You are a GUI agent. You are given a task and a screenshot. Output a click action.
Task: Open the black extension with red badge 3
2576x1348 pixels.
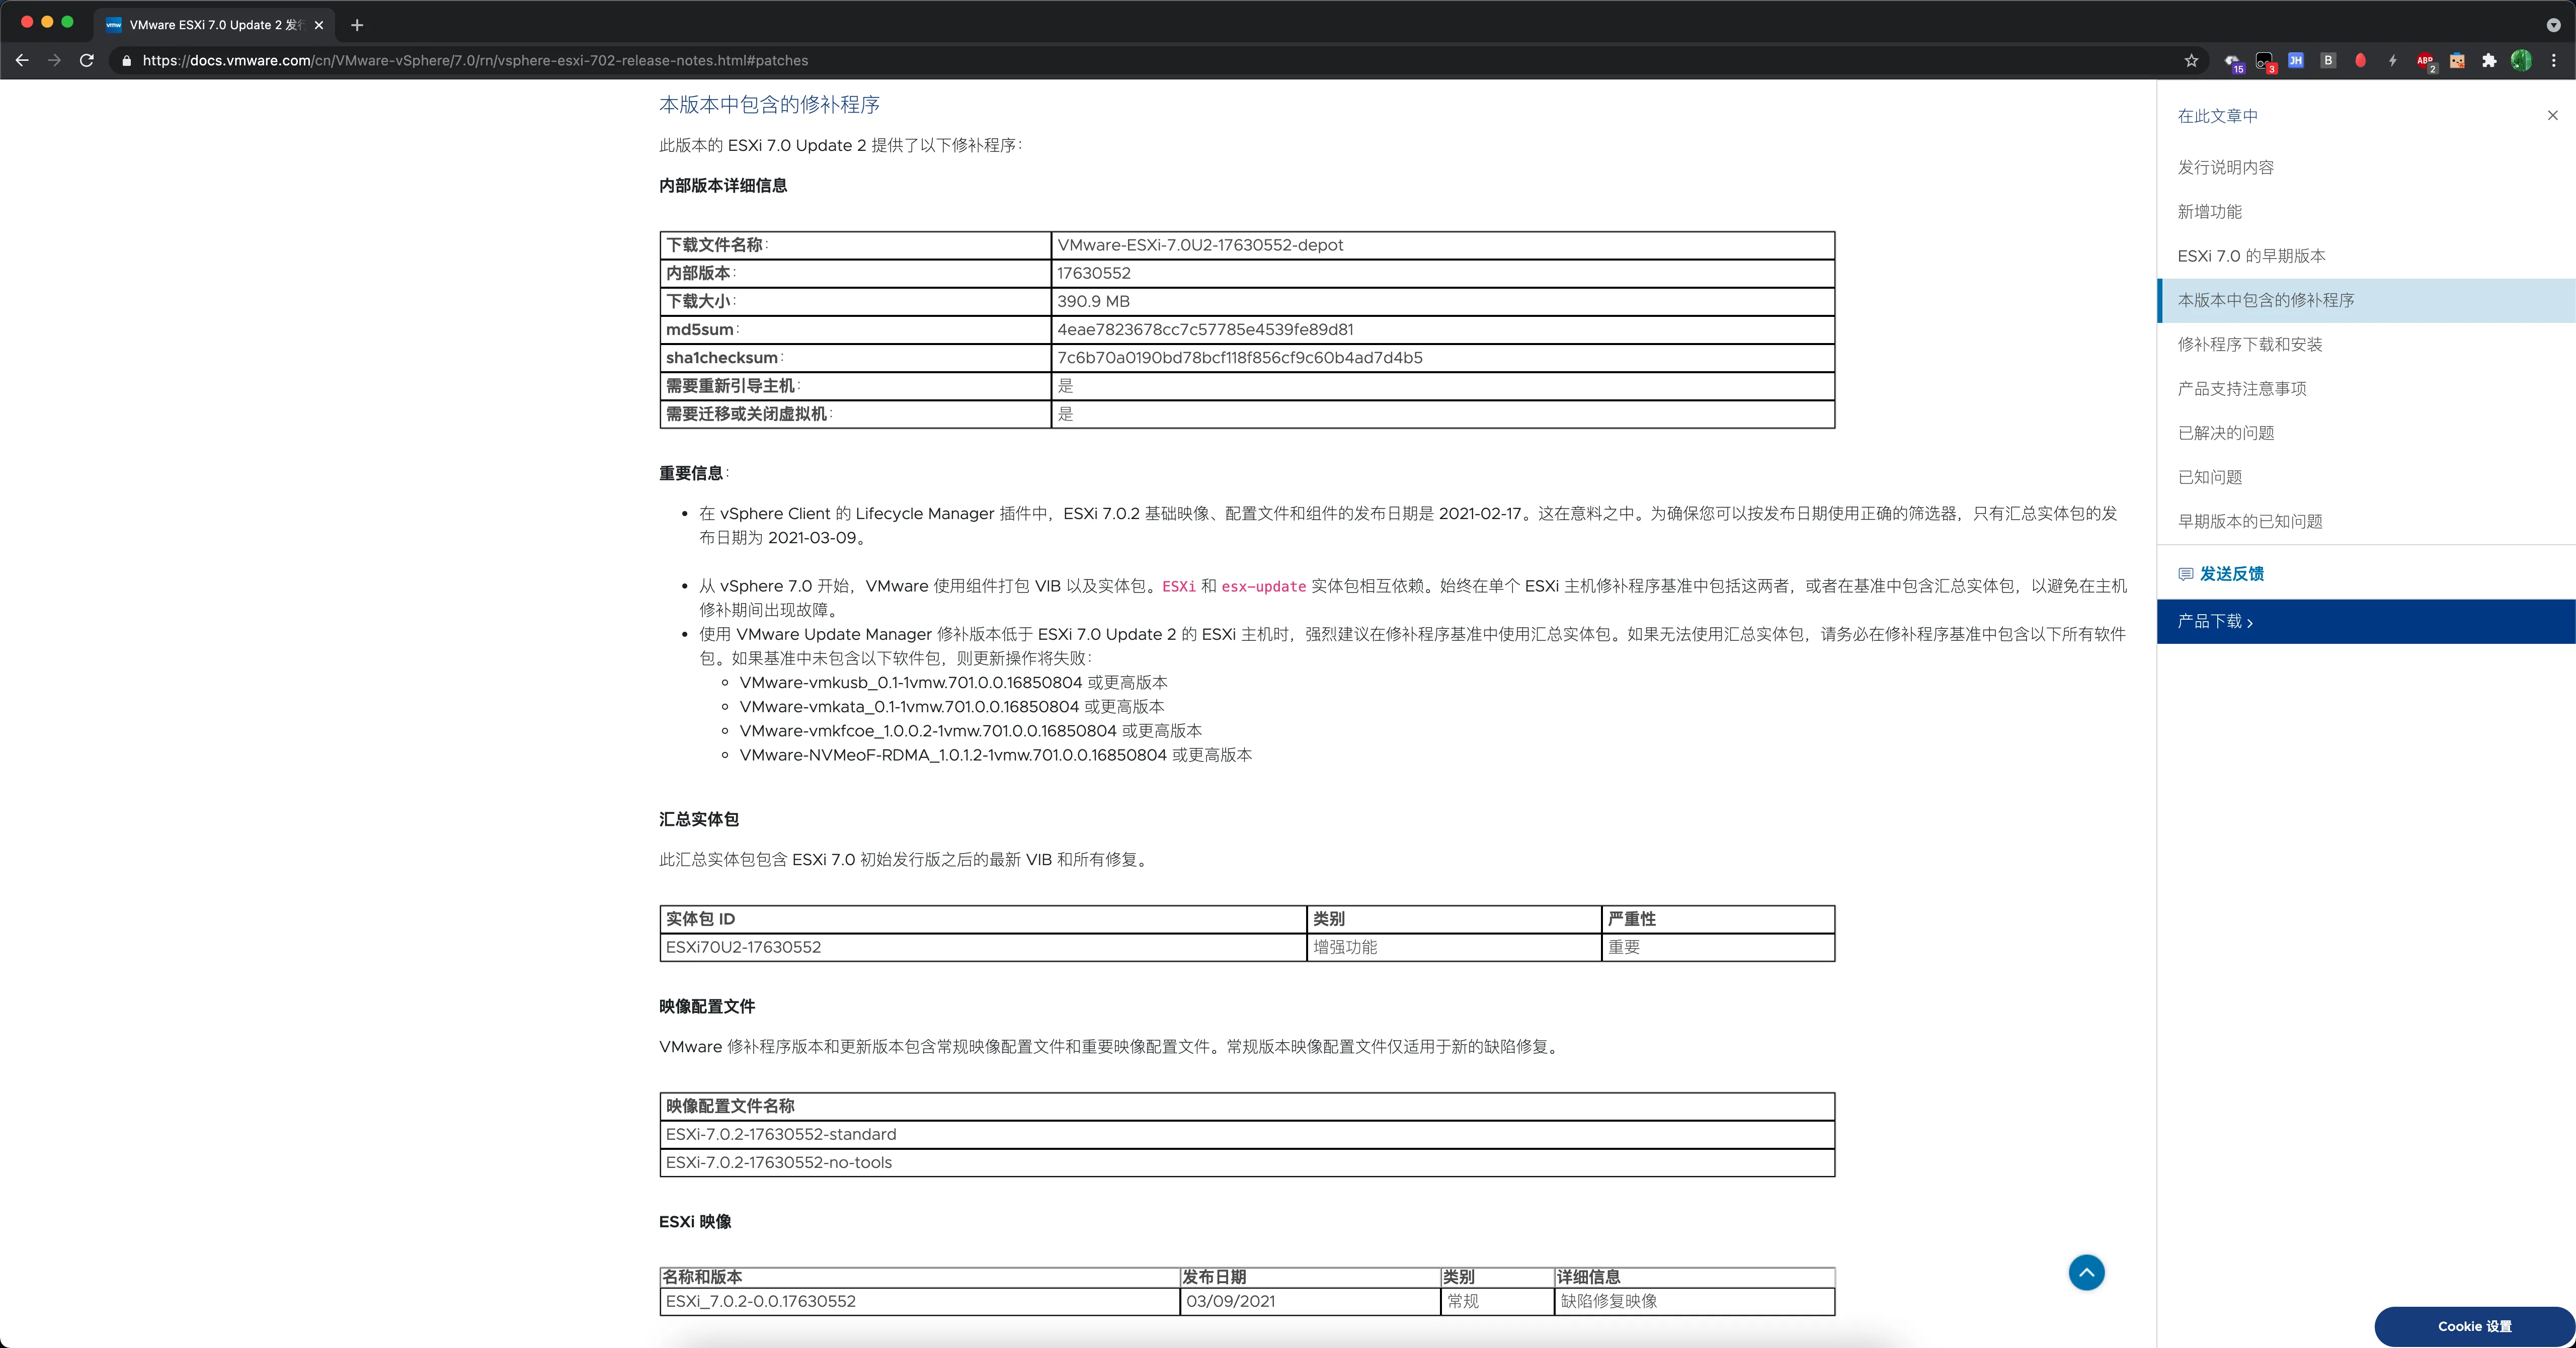pyautogui.click(x=2265, y=61)
